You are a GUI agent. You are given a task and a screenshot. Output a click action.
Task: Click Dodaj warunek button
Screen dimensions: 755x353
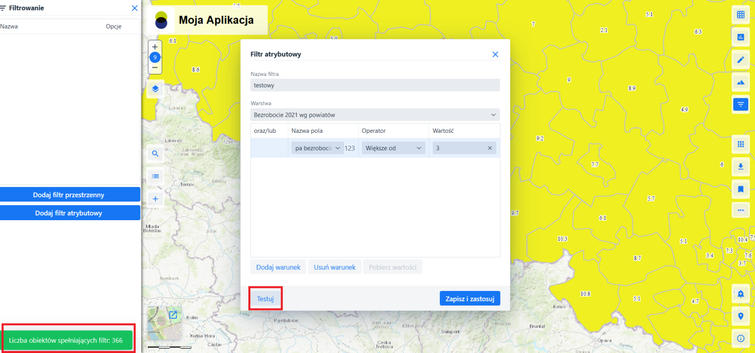tap(278, 267)
